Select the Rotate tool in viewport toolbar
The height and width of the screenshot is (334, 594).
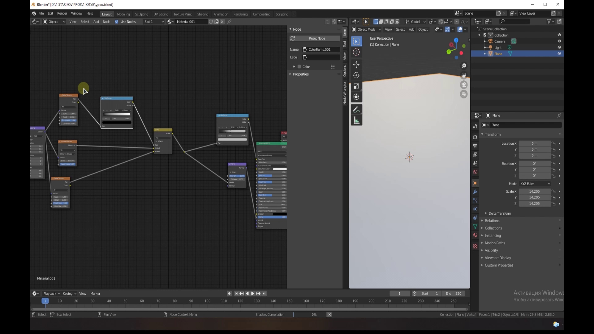(356, 75)
